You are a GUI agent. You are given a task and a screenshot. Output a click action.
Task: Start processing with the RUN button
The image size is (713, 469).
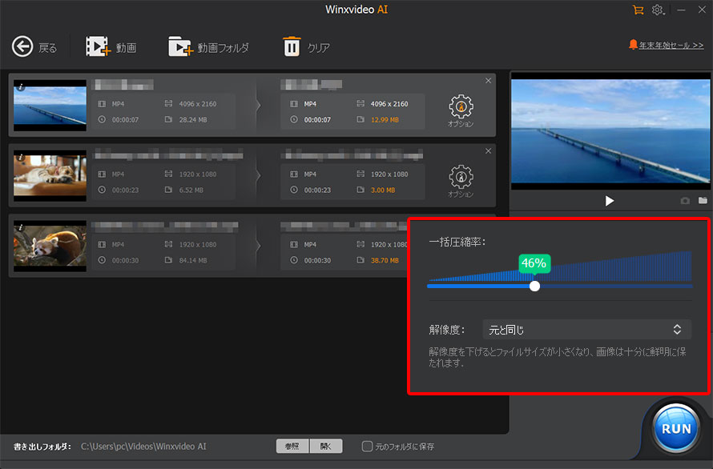pos(675,429)
